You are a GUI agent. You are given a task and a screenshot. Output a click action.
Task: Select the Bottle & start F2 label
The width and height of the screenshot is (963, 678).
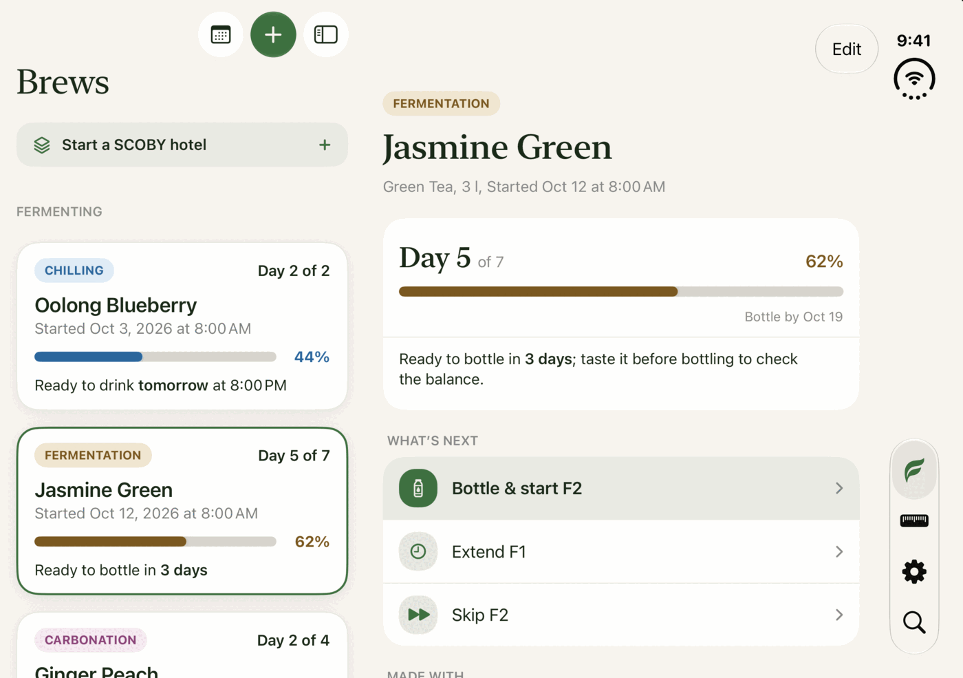click(517, 488)
